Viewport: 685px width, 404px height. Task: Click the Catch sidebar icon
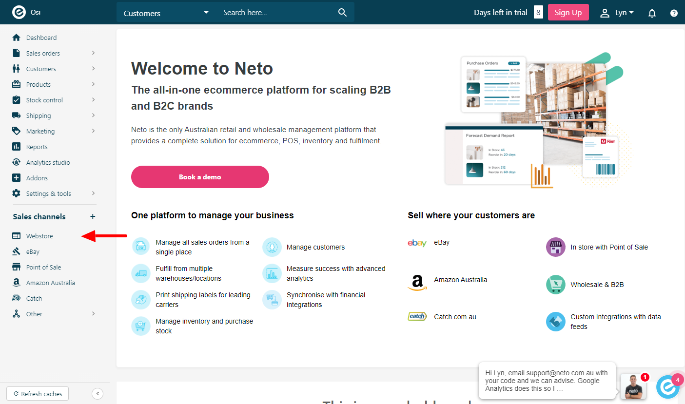pos(17,298)
